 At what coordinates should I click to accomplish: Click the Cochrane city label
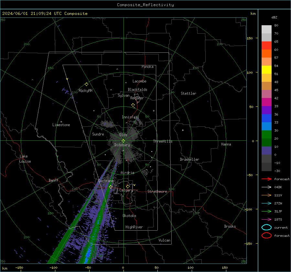(x=106, y=181)
